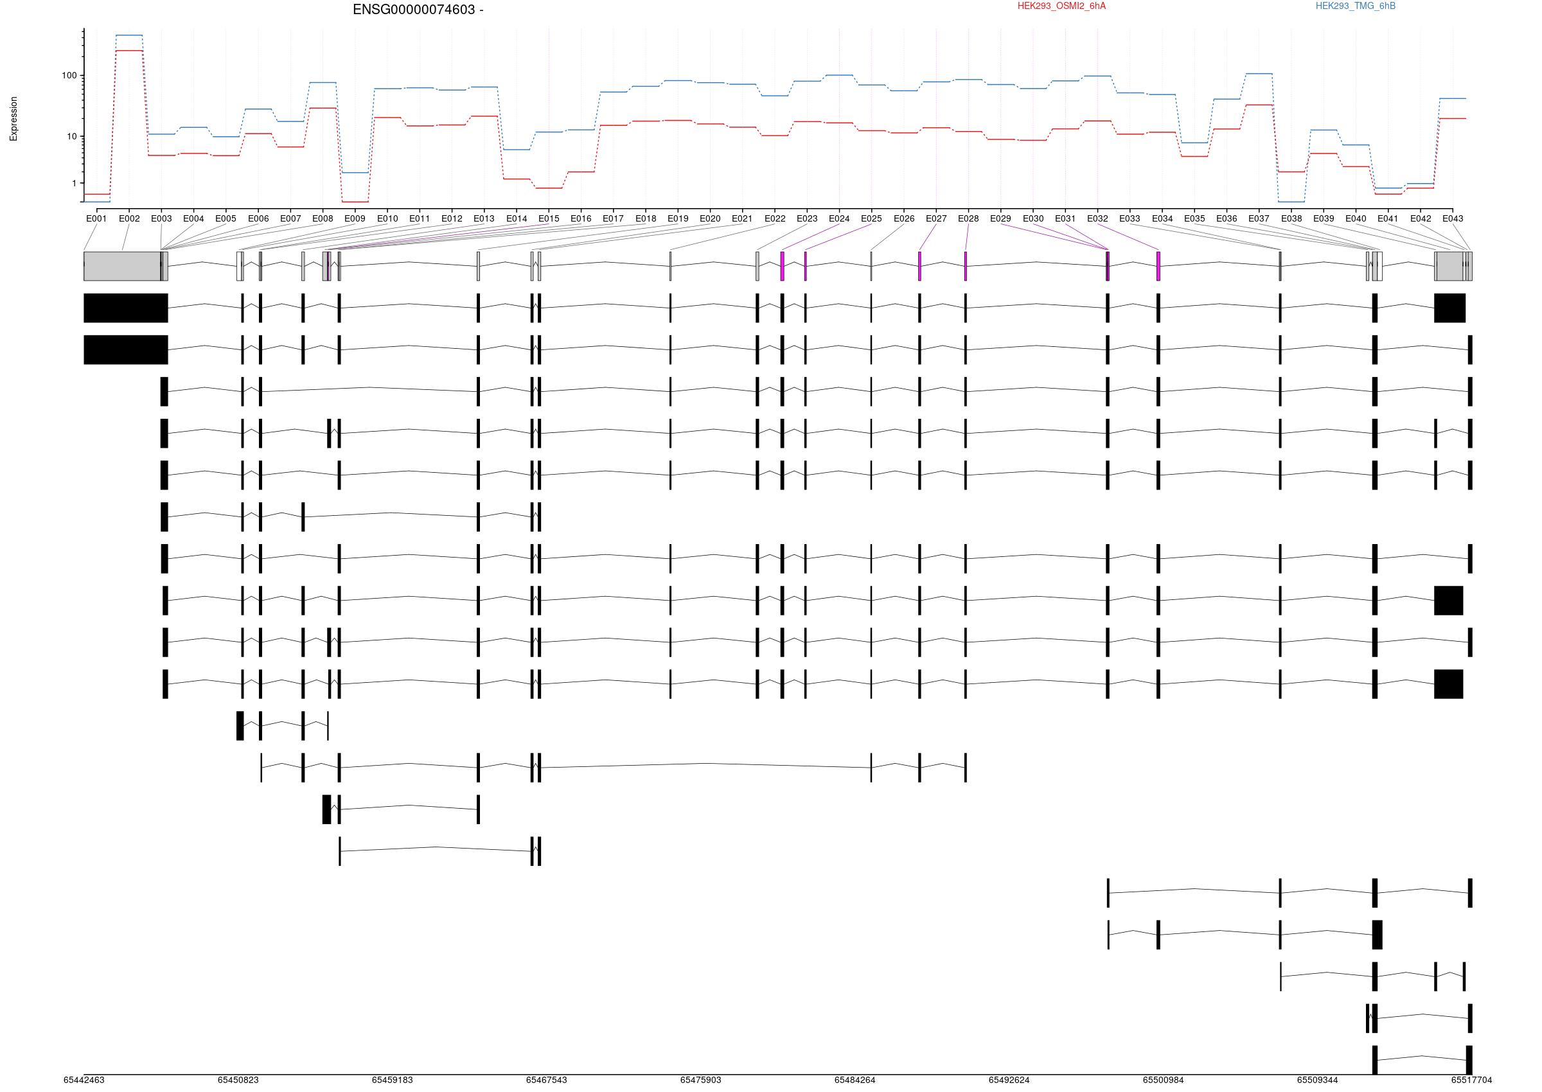Click exon label E043
Screen dimensions: 1542x1092
1453,218
